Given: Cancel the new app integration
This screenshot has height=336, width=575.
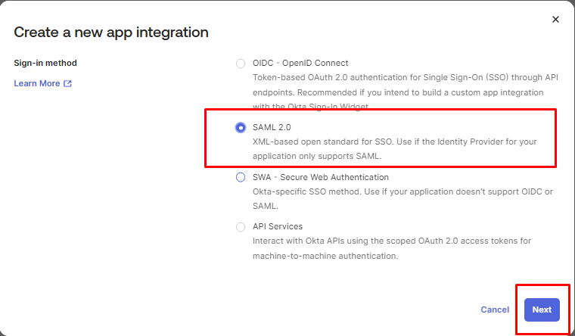Looking at the screenshot, I should coord(495,310).
